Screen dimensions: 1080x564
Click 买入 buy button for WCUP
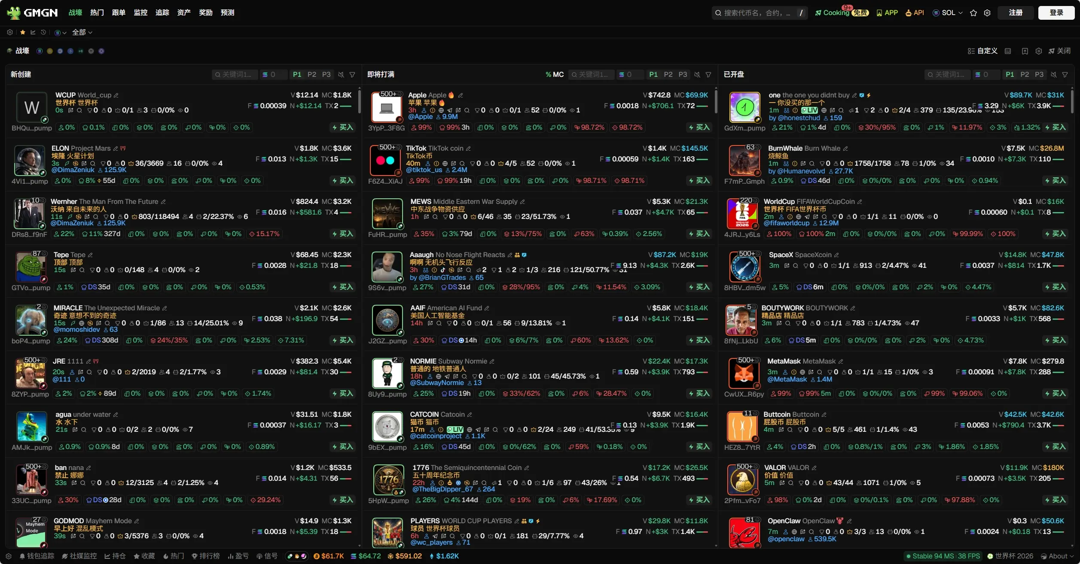pyautogui.click(x=343, y=127)
